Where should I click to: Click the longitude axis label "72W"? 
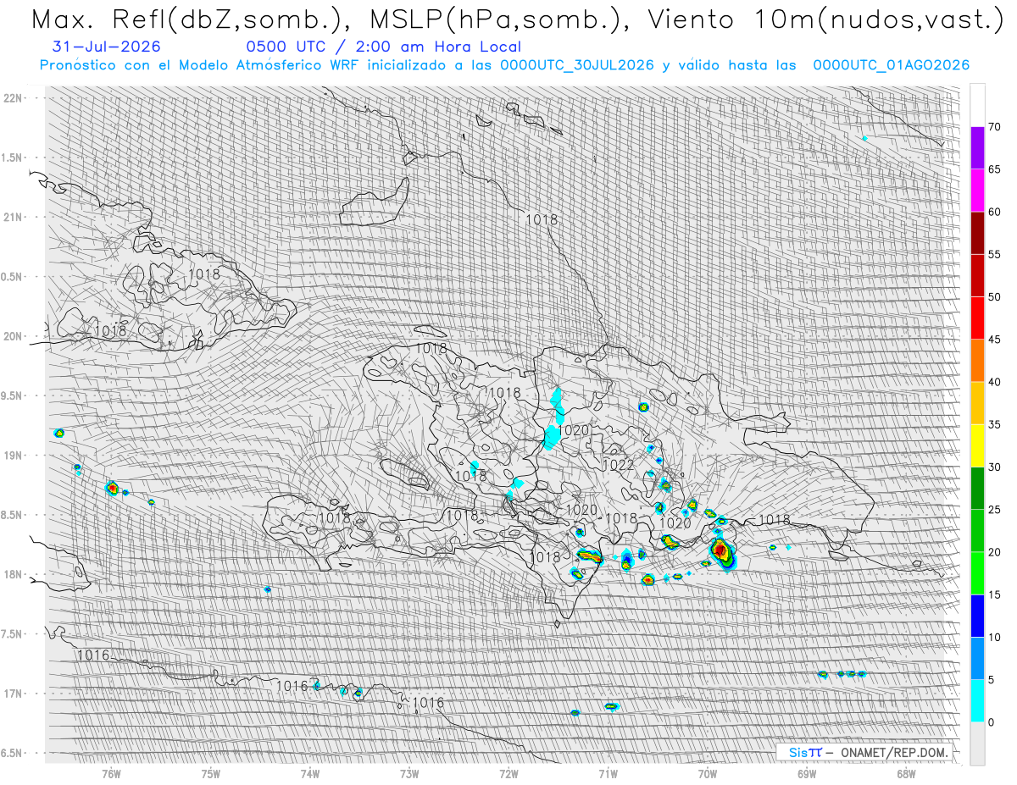[x=508, y=772]
